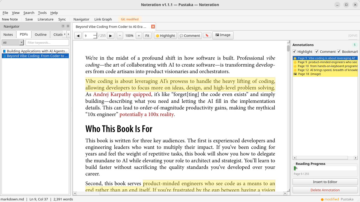Image resolution: width=360 pixels, height=202 pixels.
Task: Click the Filter keywords input field
Action: click(x=47, y=43)
